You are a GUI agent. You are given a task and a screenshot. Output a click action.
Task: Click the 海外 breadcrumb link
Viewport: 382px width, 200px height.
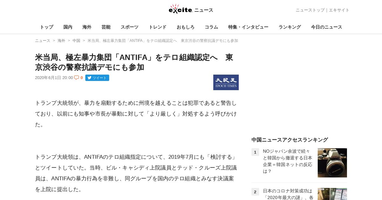pyautogui.click(x=61, y=41)
